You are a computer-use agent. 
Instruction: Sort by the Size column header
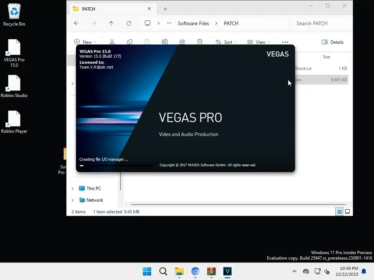335,57
